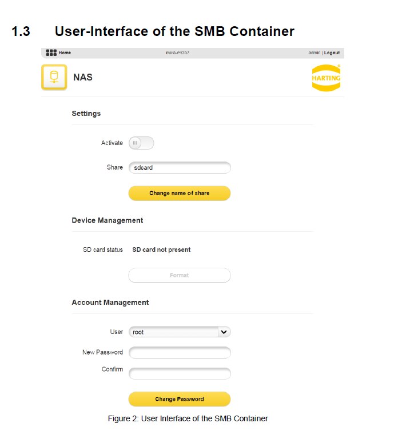Click the Confirm password field
The width and height of the screenshot is (402, 431).
[x=179, y=373]
